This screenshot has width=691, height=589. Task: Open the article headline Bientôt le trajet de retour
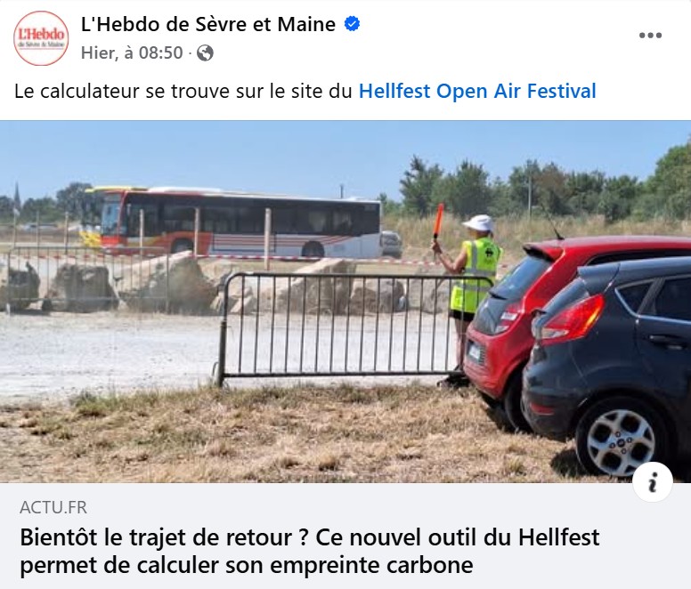point(310,537)
